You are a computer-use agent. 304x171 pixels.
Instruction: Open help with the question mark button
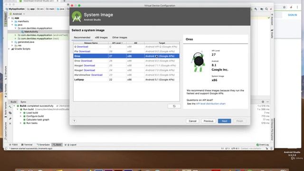[74, 121]
